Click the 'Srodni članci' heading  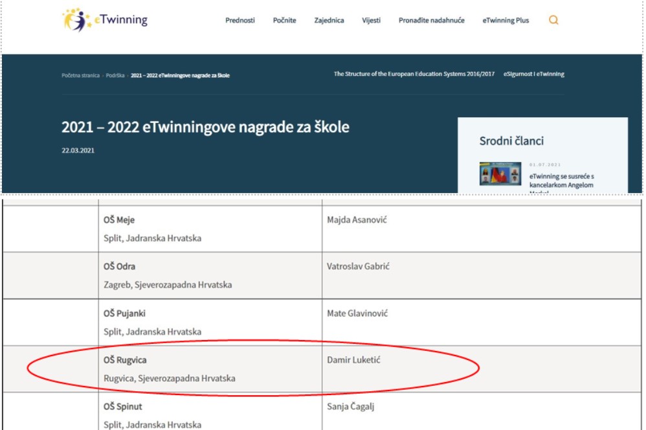click(511, 141)
